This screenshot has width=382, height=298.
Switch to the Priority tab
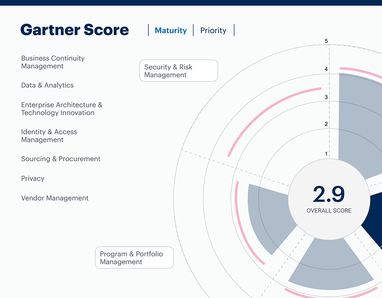click(x=213, y=30)
